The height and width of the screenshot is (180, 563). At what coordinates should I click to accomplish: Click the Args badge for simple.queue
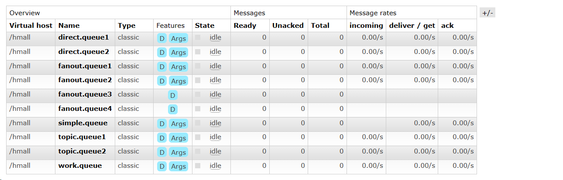[x=179, y=124]
